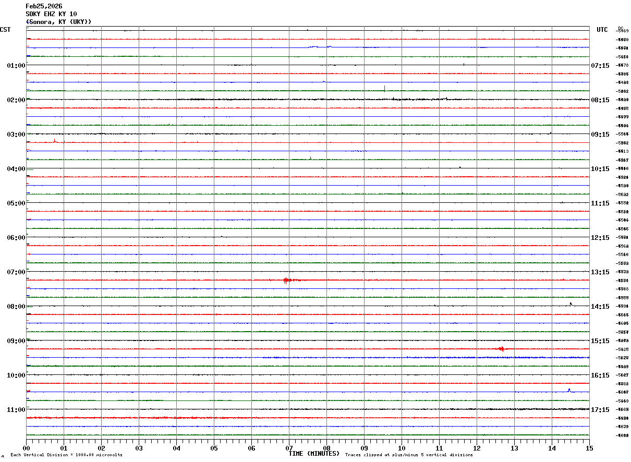631x462 pixels.
Task: Click the DC column header
Action: (x=621, y=28)
